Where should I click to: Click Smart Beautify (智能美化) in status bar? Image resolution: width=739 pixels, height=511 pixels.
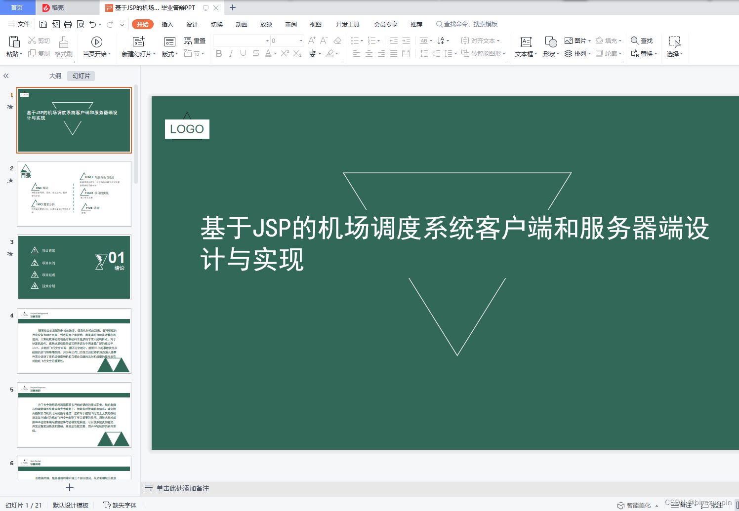634,505
